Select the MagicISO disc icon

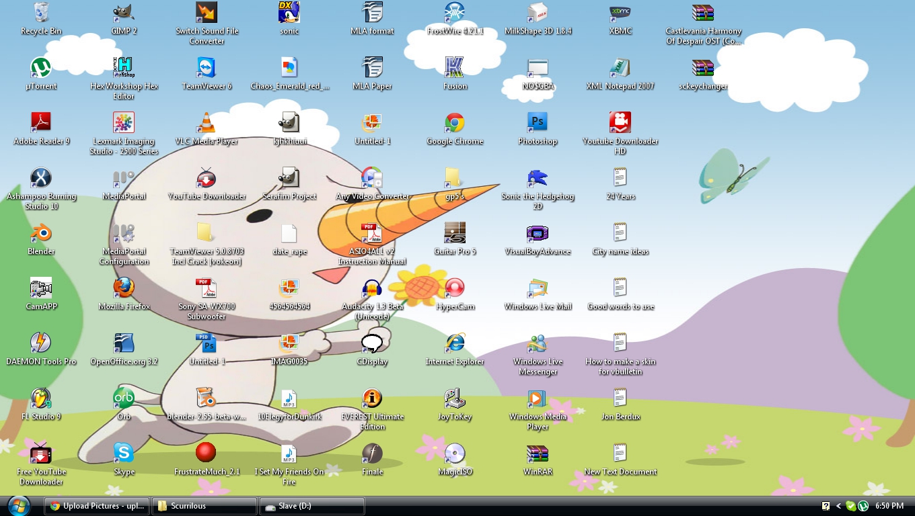[x=455, y=453]
